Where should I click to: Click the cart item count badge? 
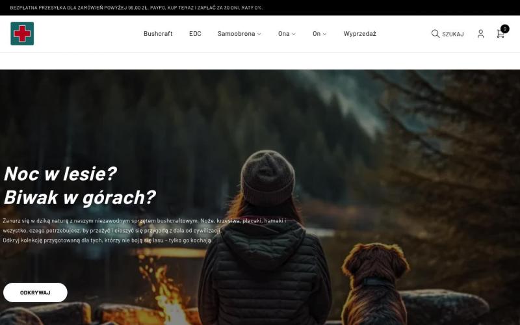(504, 29)
